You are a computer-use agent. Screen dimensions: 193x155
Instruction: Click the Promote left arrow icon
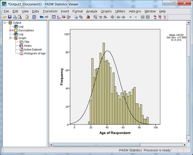pos(118,17)
